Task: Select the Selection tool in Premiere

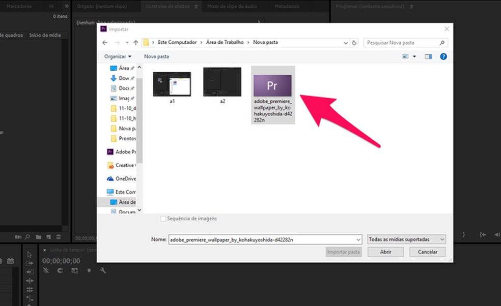Action: point(30,254)
